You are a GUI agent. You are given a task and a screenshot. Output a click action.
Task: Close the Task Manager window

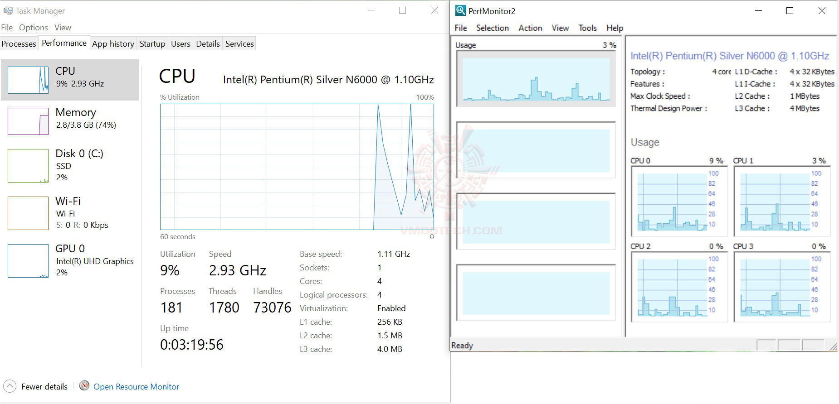[x=434, y=10]
